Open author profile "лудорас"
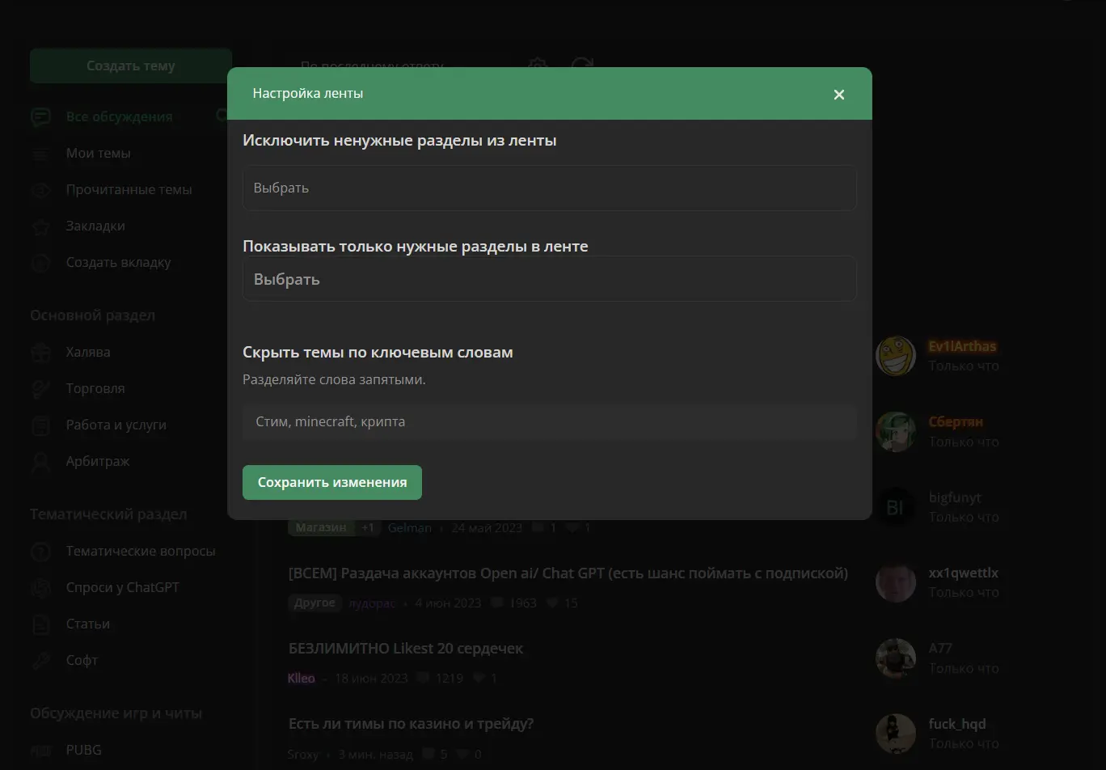Viewport: 1106px width, 770px height. coord(373,603)
